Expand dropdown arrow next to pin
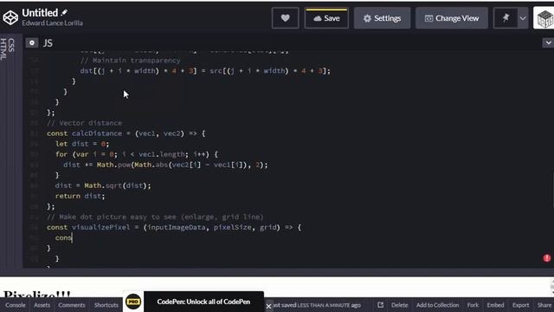This screenshot has width=554, height=312. click(523, 18)
